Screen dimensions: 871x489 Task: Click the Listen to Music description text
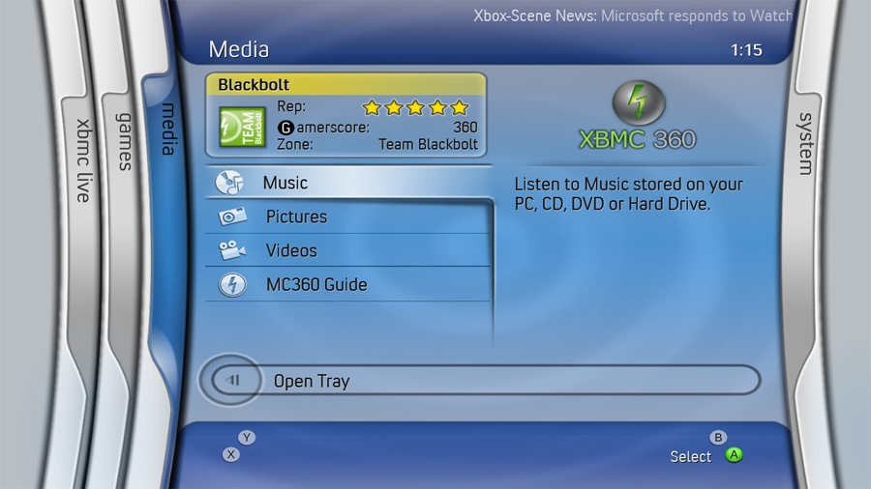(x=628, y=194)
